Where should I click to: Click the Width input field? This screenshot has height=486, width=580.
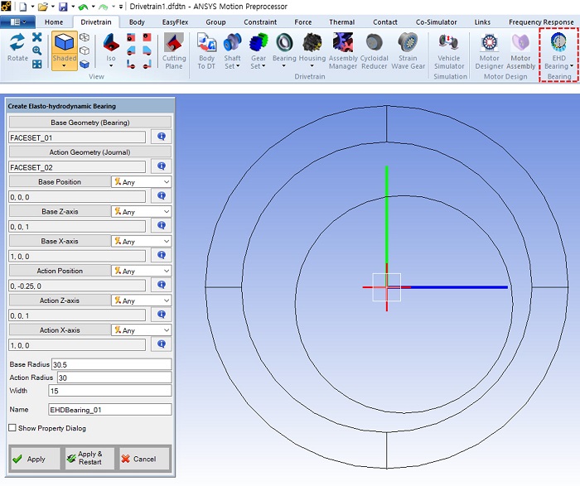pyautogui.click(x=110, y=391)
